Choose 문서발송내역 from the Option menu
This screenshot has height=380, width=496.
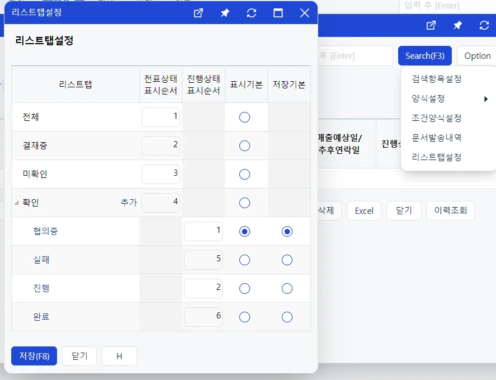click(437, 138)
